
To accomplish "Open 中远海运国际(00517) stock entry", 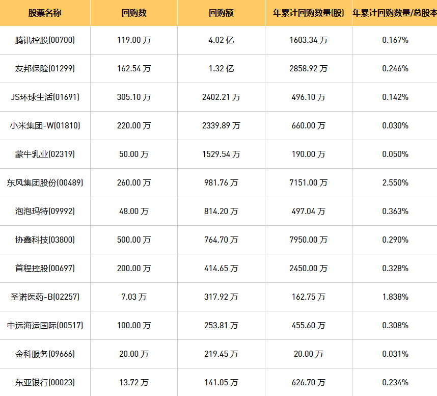I will 45,325.
